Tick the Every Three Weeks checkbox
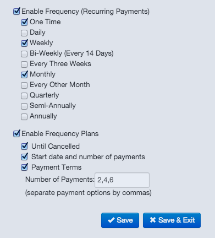The width and height of the screenshot is (215, 238). pyautogui.click(x=24, y=64)
